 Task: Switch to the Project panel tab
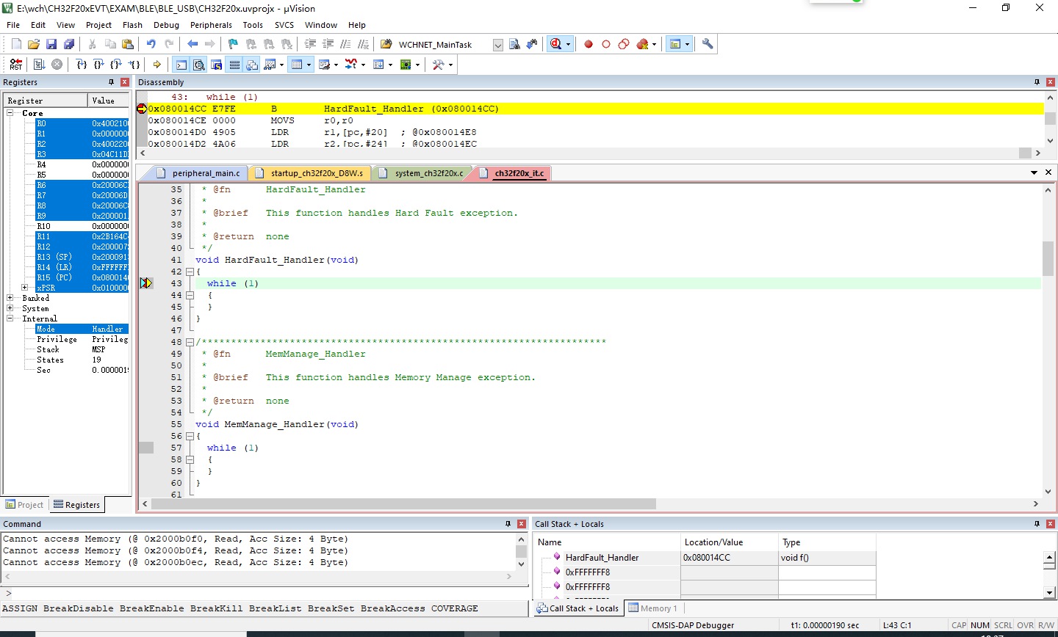pyautogui.click(x=24, y=505)
